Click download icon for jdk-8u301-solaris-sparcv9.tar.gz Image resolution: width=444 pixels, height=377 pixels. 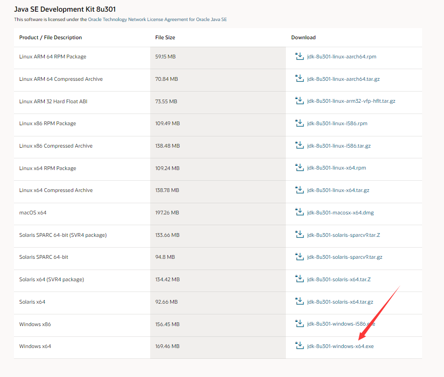click(299, 257)
